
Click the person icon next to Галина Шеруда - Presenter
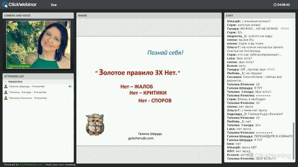point(6,87)
